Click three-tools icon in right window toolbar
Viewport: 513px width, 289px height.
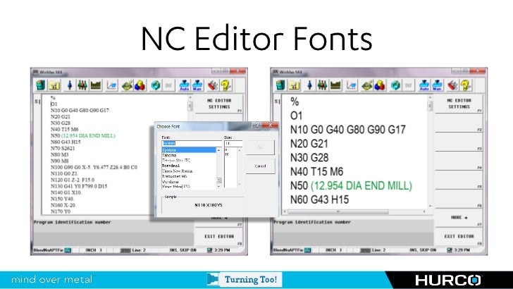[x=322, y=85]
